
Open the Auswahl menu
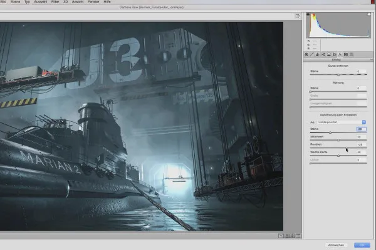[x=40, y=2]
